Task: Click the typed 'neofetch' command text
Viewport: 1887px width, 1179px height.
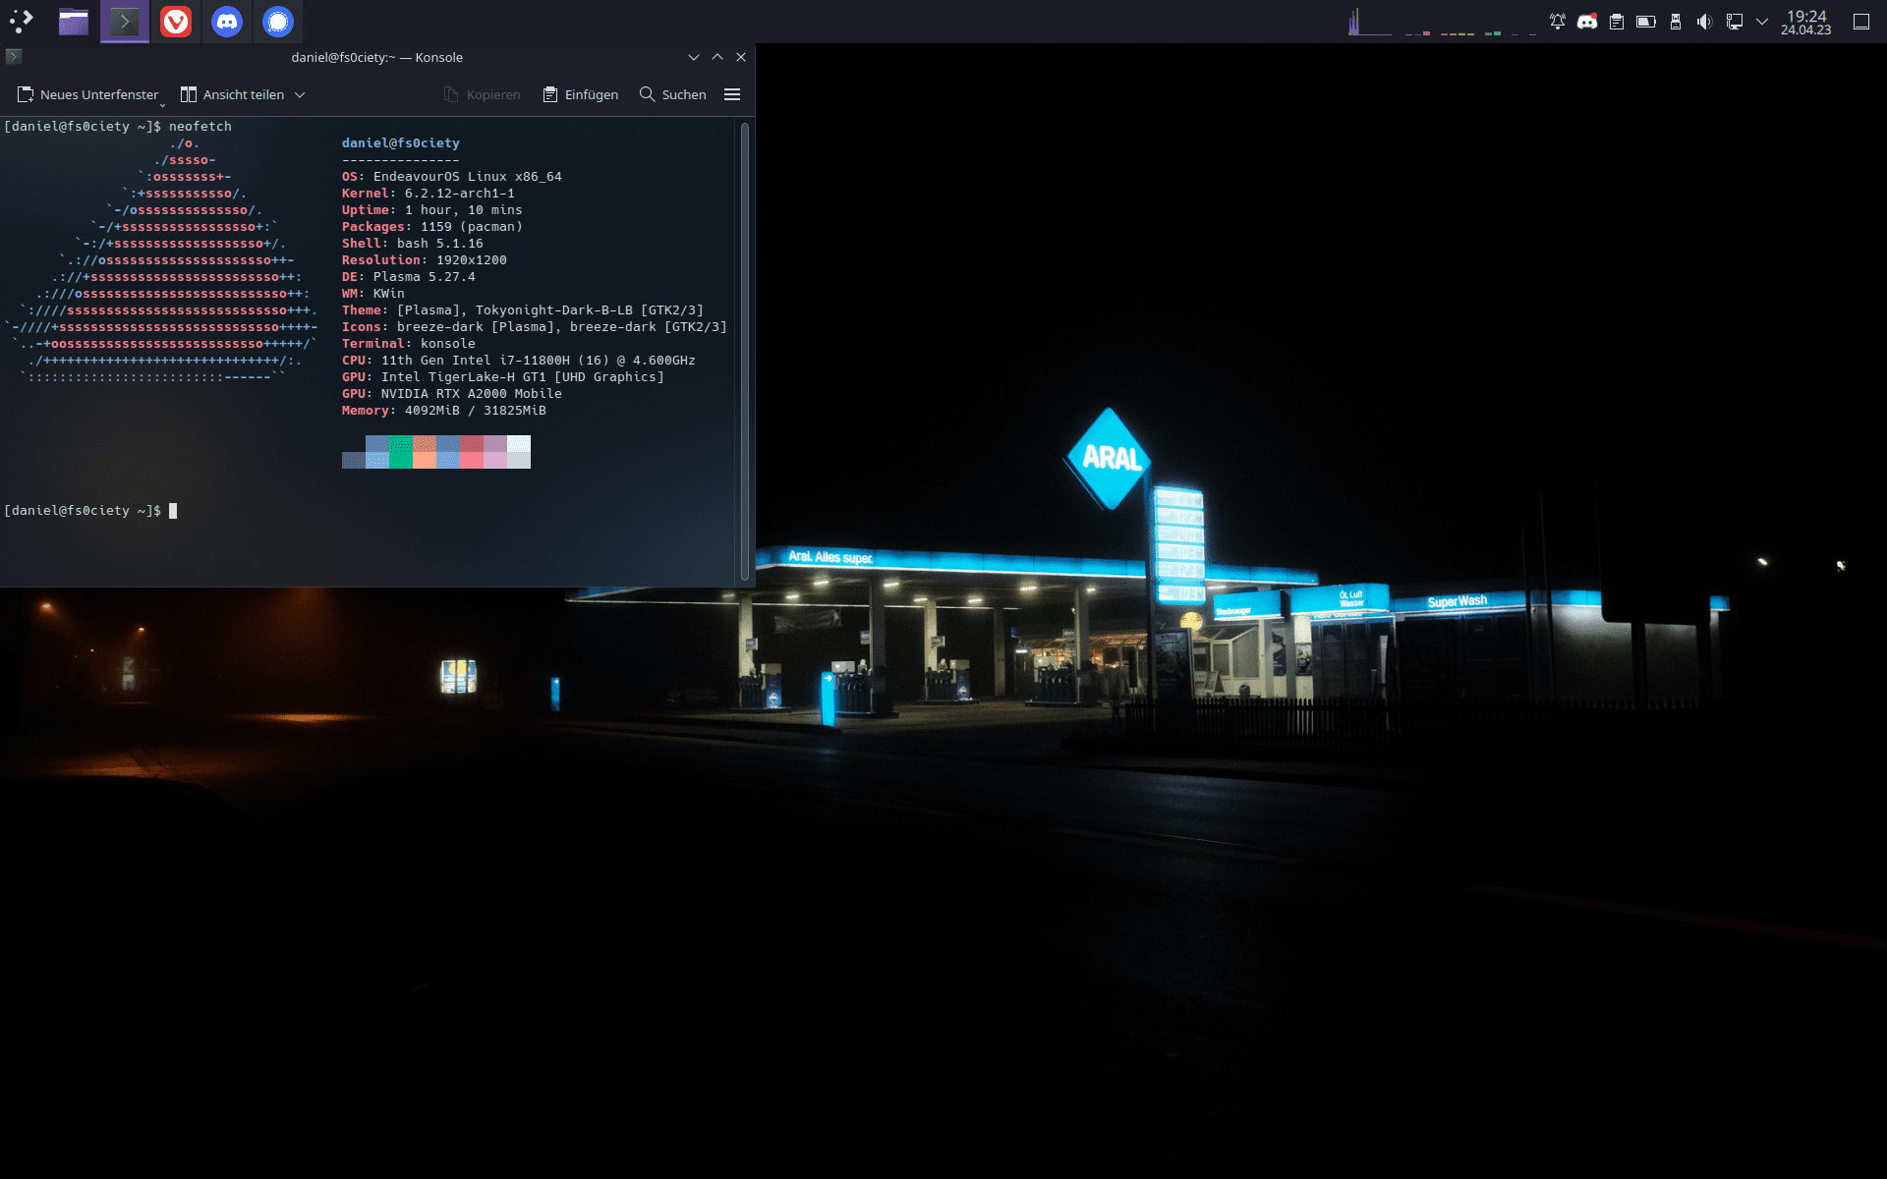Action: click(x=200, y=127)
